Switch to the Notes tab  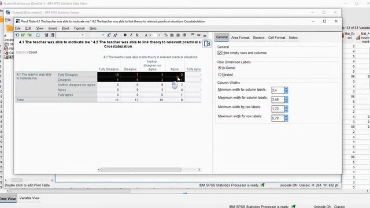(293, 38)
